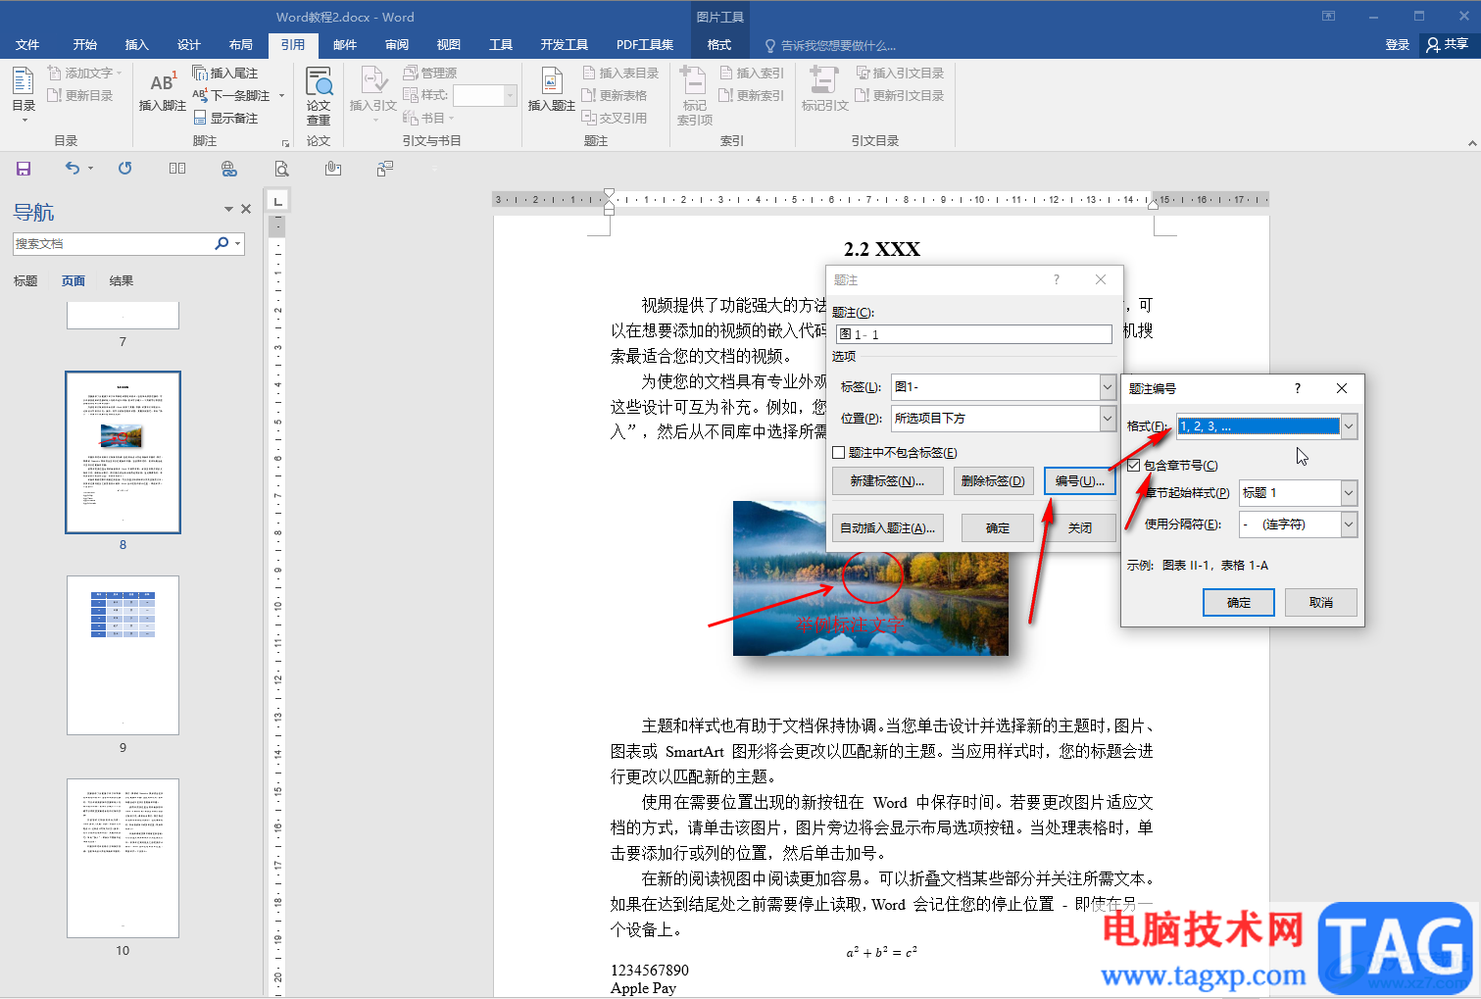Open the 插入 Insert tab
1481x999 pixels.
137,45
